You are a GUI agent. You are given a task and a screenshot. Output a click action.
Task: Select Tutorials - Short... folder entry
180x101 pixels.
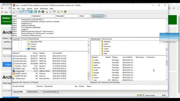pyautogui.click(x=21, y=66)
